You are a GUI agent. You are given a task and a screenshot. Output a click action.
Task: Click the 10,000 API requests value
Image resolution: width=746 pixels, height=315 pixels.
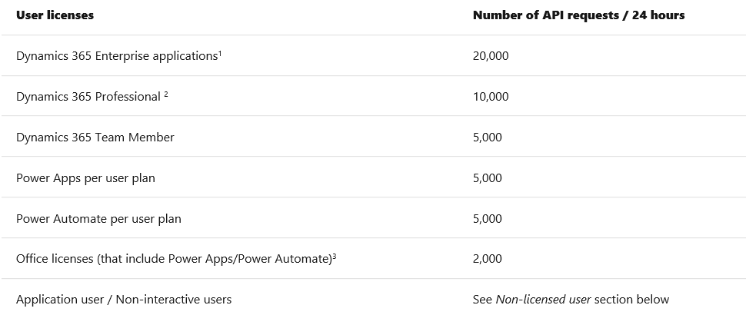(491, 97)
